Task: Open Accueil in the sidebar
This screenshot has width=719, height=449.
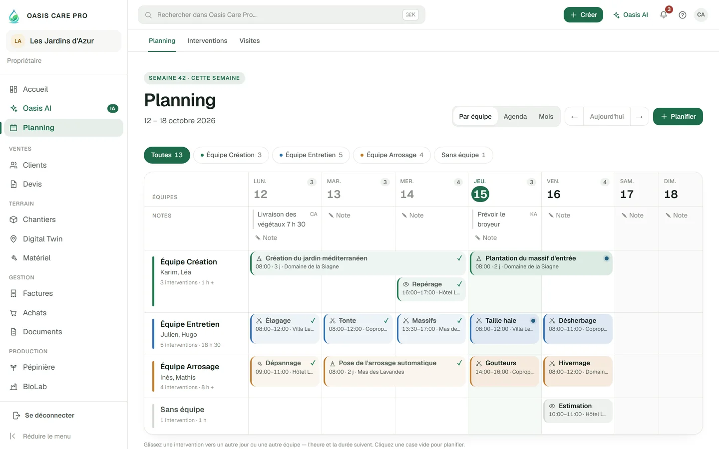Action: 63,89
